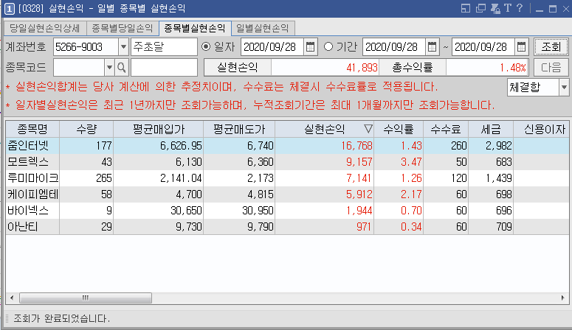Click the duplicate window icon in title bar

pos(480,8)
